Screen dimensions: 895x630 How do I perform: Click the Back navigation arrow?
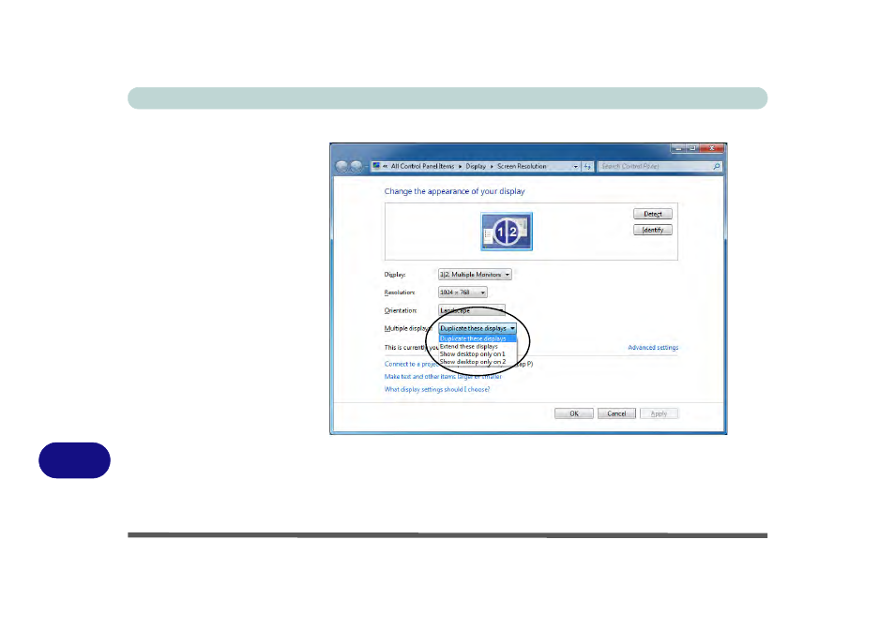(342, 166)
